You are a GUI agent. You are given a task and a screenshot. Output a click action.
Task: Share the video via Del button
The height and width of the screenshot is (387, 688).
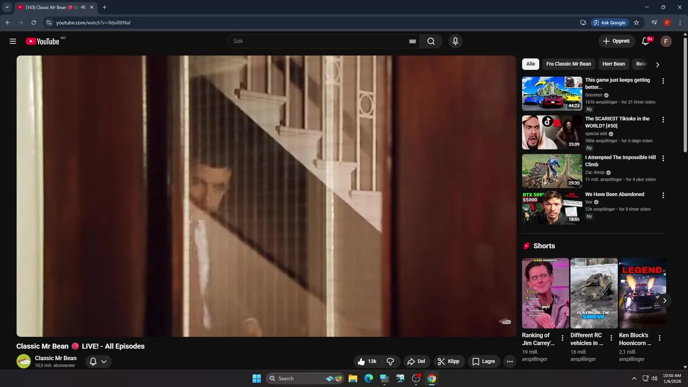[x=416, y=361]
